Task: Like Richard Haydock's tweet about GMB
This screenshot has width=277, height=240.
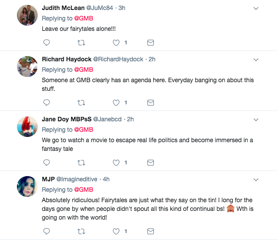Action: tap(116, 103)
